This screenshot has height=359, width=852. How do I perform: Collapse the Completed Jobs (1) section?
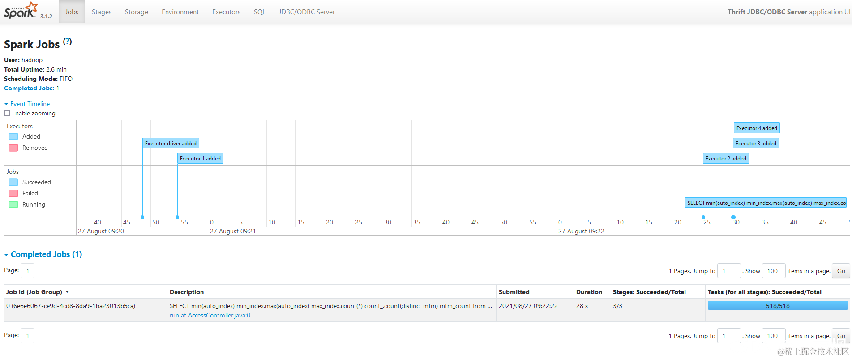pyautogui.click(x=43, y=254)
